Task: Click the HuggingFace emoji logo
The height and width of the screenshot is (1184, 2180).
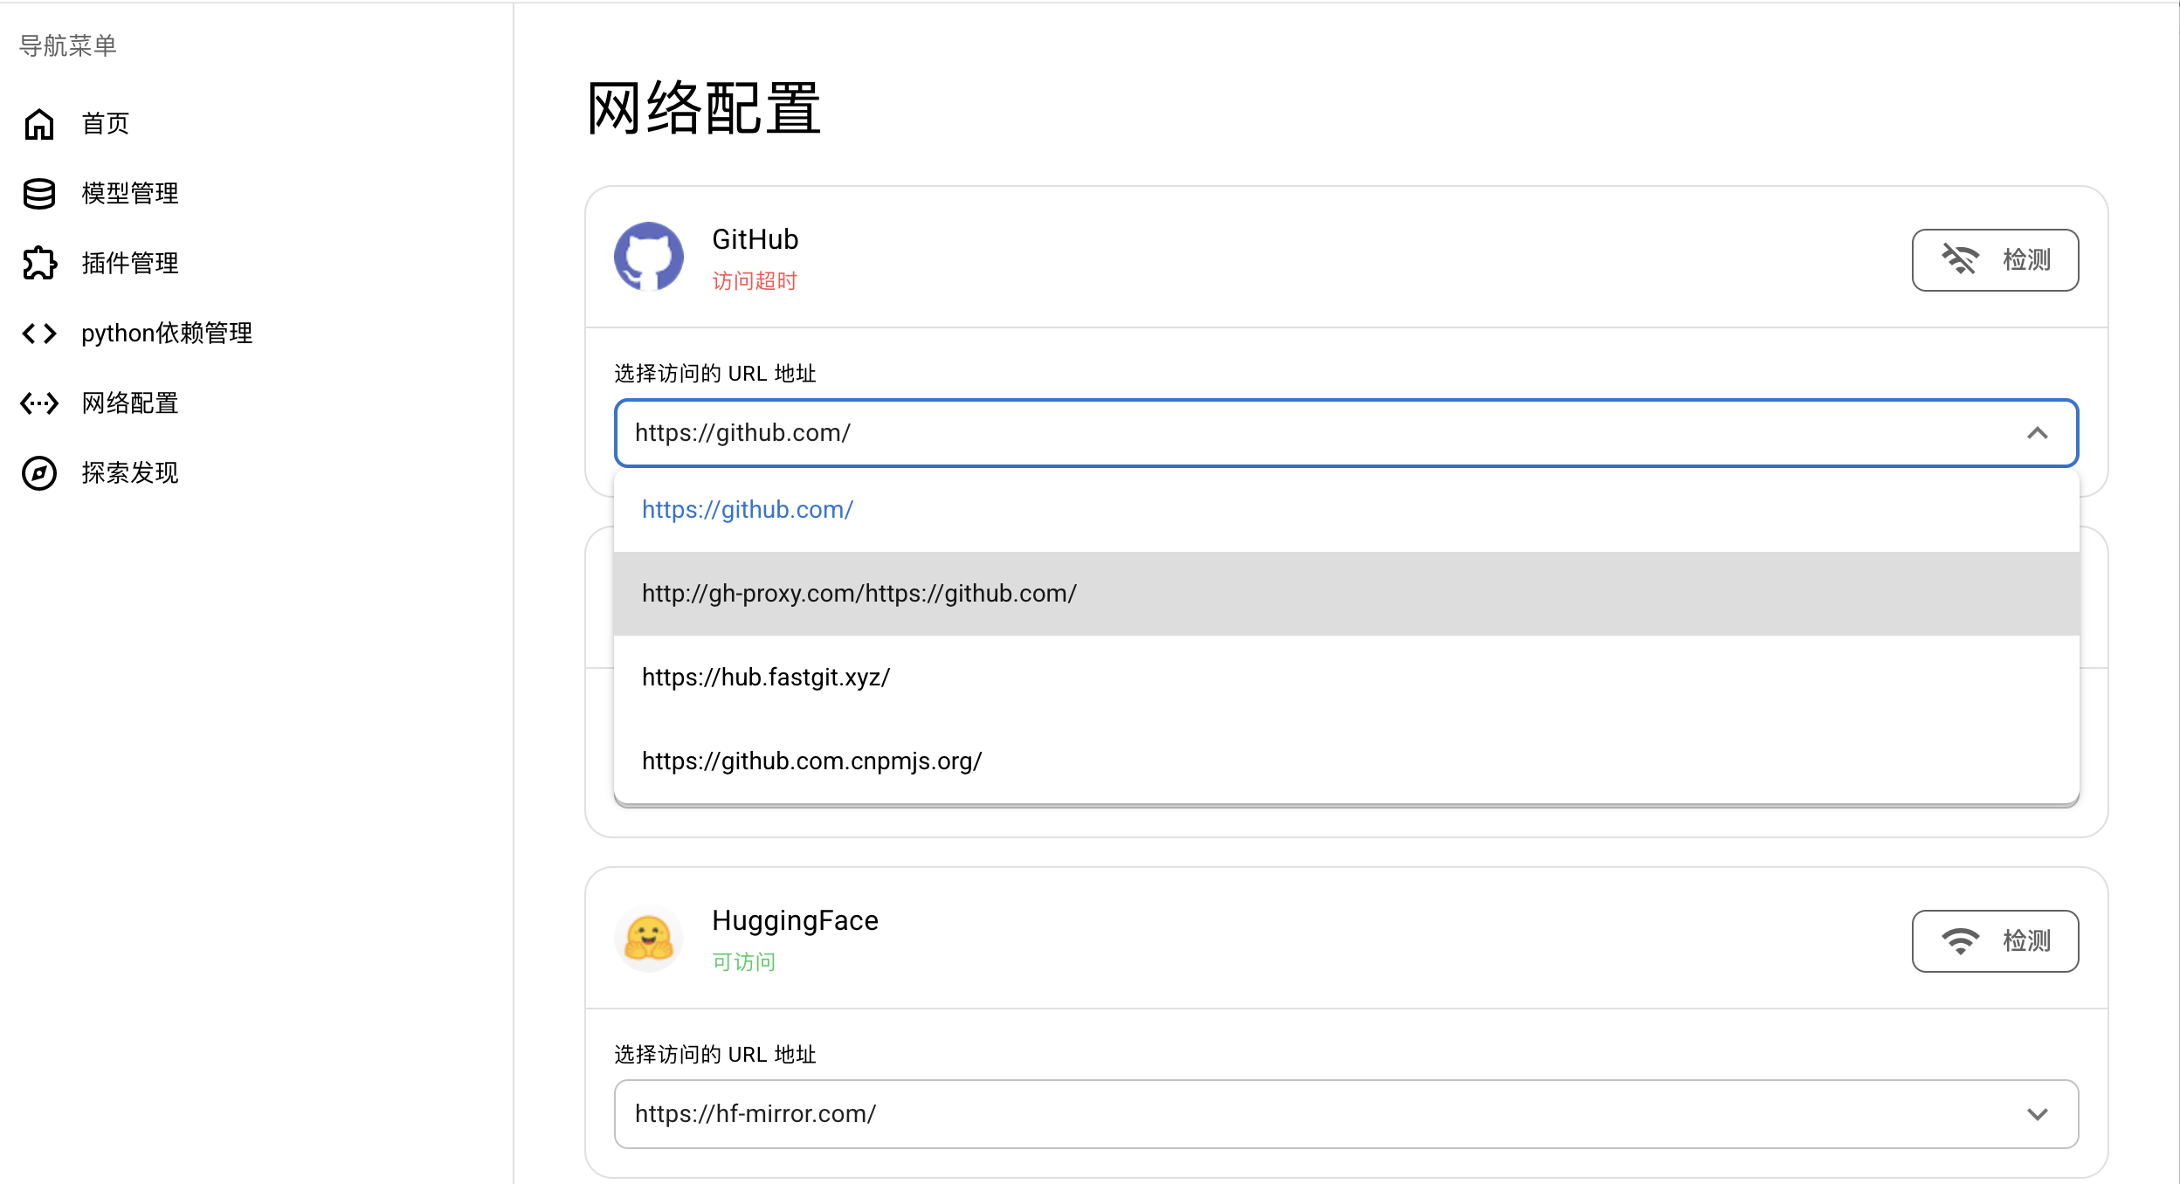Action: point(649,939)
